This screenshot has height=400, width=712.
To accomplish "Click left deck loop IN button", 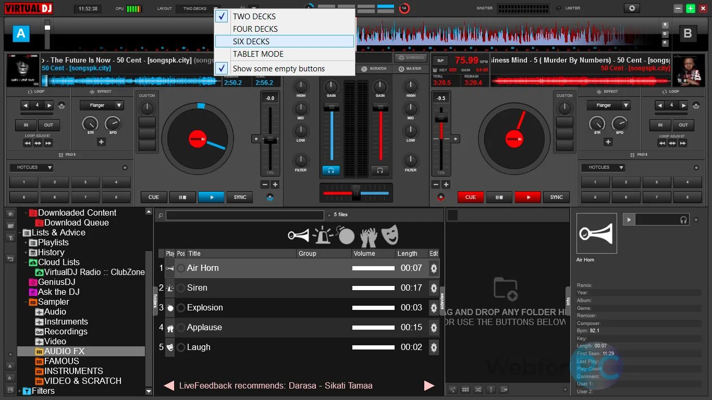I will pos(26,125).
